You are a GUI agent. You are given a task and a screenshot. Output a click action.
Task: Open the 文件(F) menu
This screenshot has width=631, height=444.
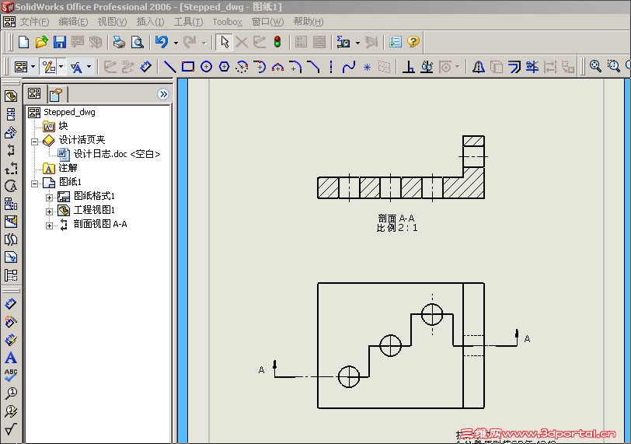click(35, 22)
